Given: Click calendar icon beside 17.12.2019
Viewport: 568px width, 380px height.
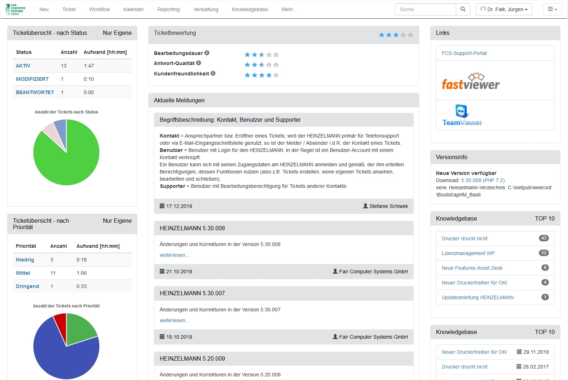Looking at the screenshot, I should pos(162,206).
